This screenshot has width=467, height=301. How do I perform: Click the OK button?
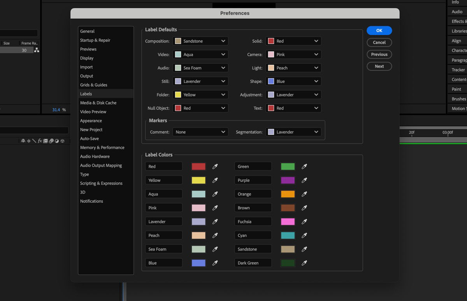coord(379,30)
